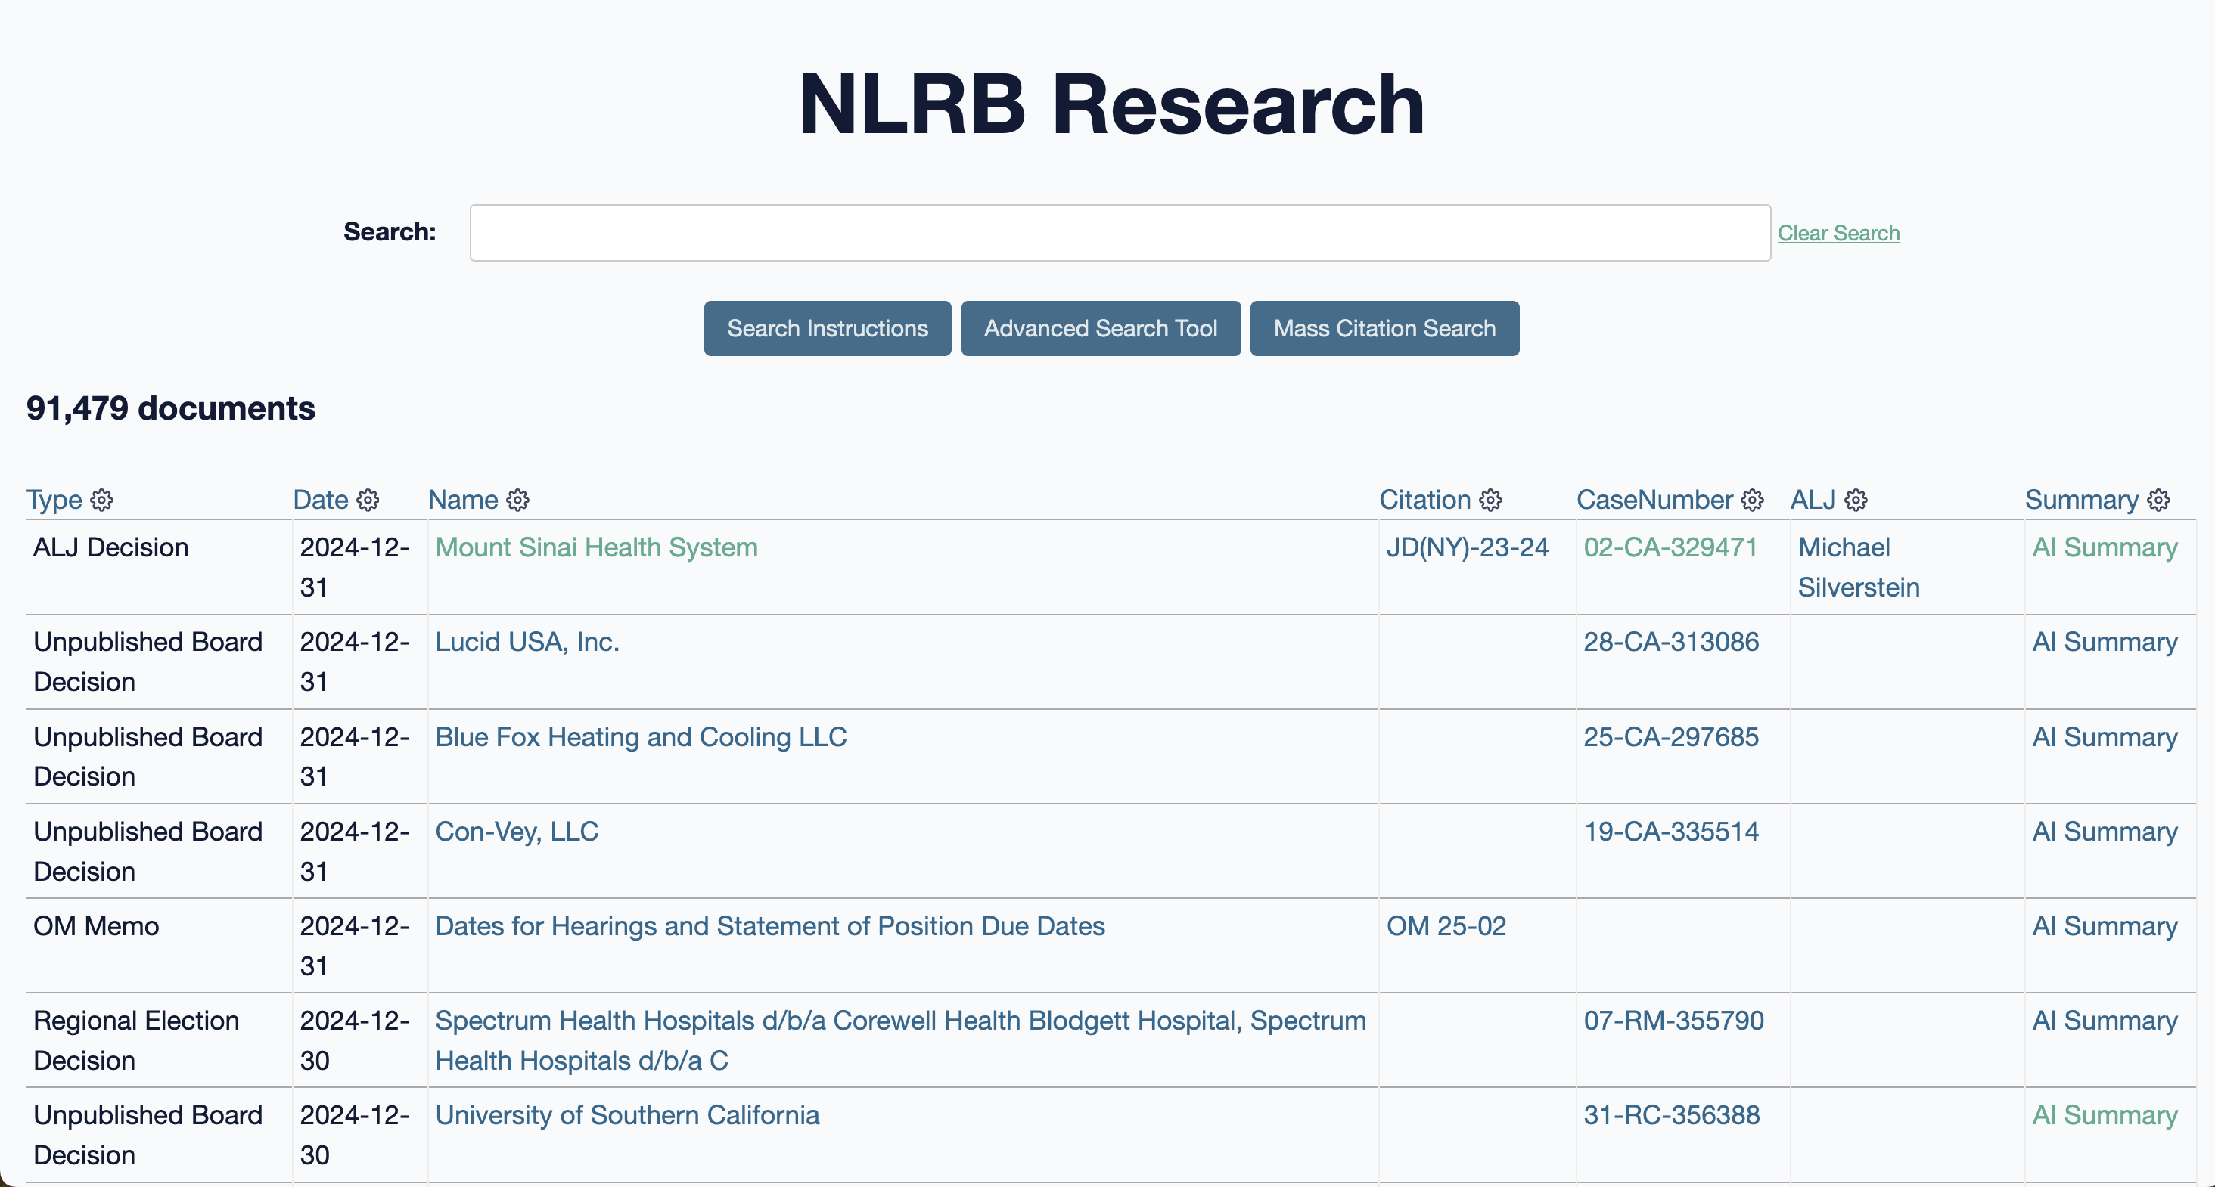Sort documents by the Date column header
The width and height of the screenshot is (2215, 1187).
tap(319, 500)
